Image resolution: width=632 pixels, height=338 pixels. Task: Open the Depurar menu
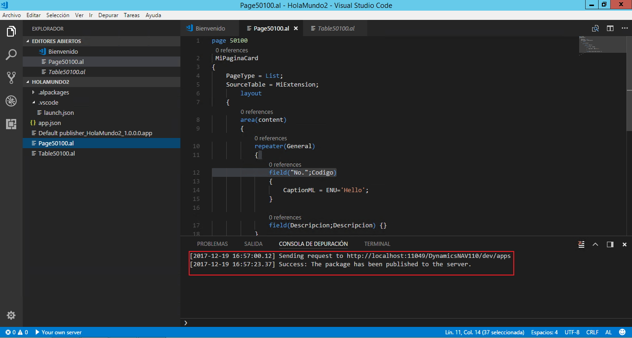(x=108, y=15)
